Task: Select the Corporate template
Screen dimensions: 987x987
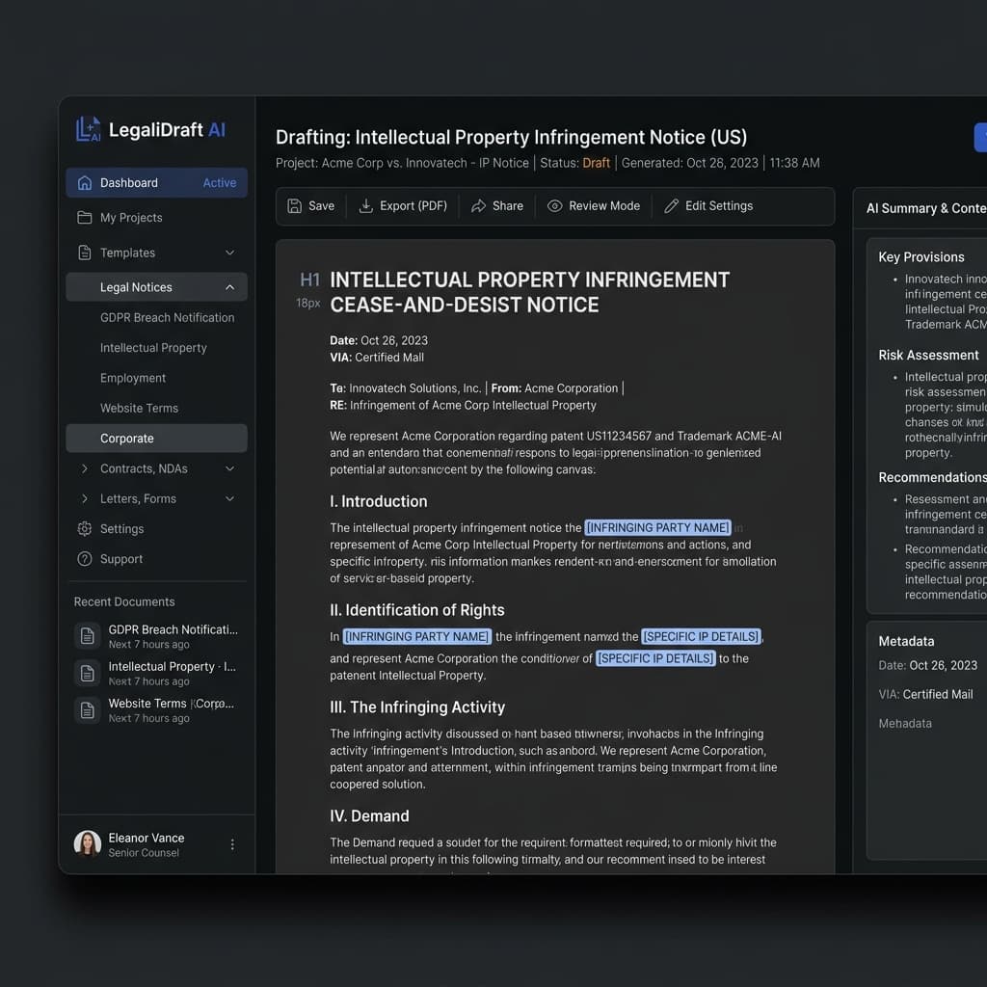Action: tap(157, 439)
